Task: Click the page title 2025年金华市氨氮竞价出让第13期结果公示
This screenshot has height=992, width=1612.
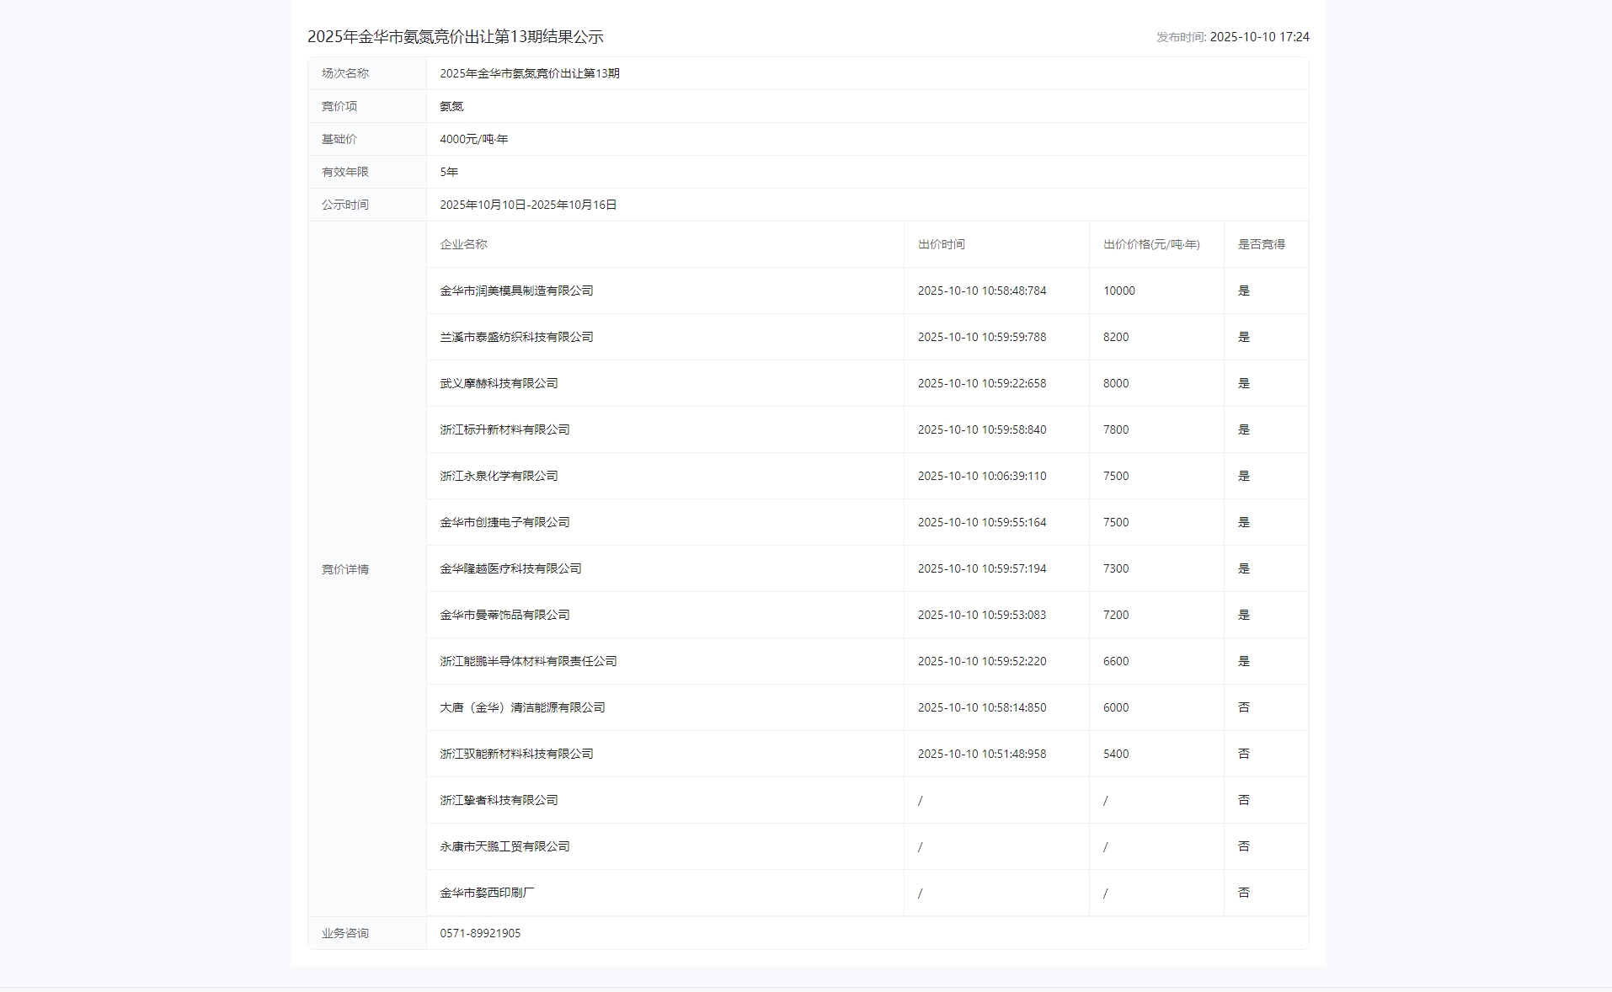Action: 455,37
